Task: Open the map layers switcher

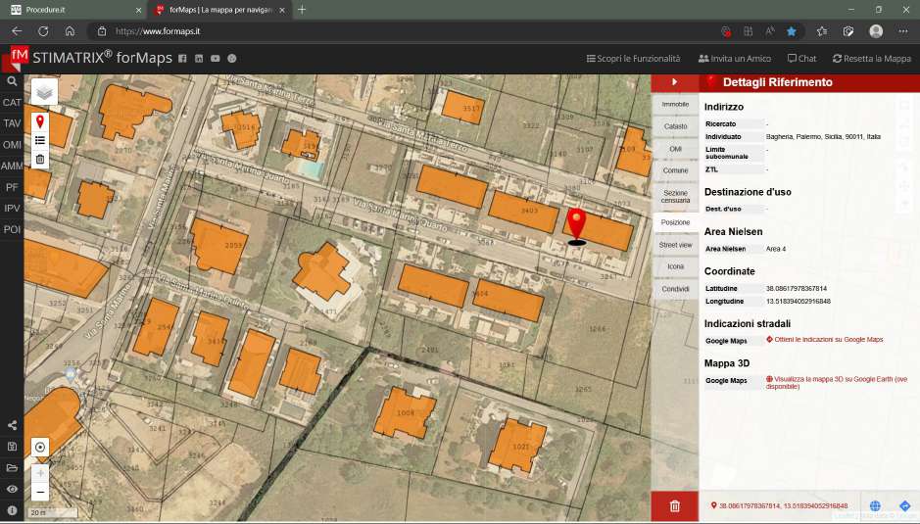Action: [x=44, y=91]
